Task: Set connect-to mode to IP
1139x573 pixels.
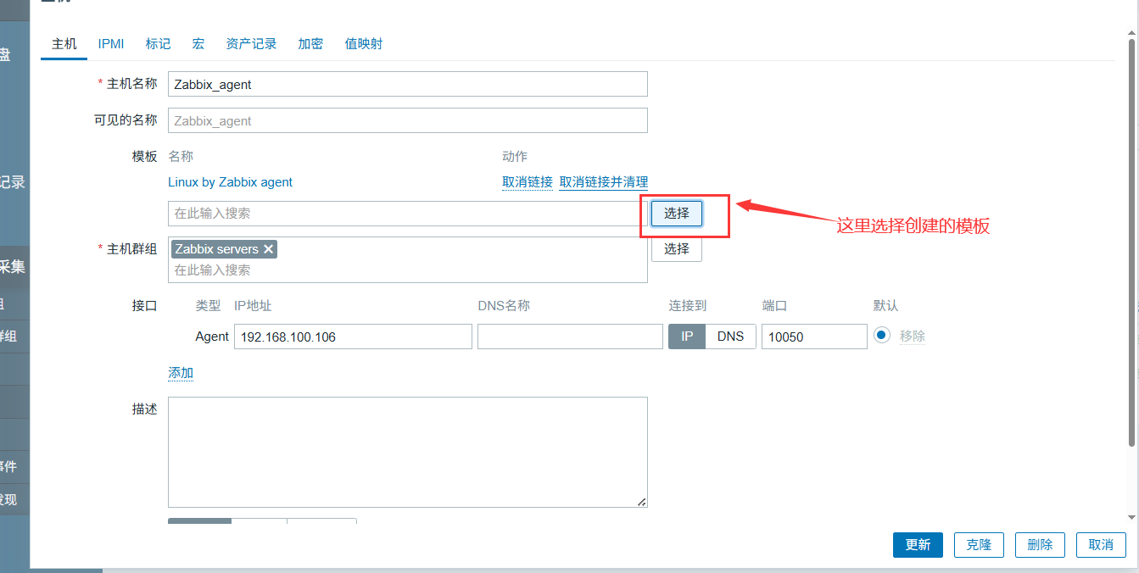Action: pyautogui.click(x=687, y=337)
